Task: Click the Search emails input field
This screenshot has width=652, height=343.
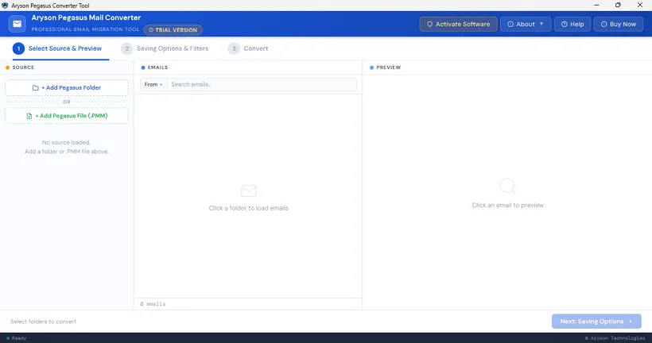Action: pos(262,84)
